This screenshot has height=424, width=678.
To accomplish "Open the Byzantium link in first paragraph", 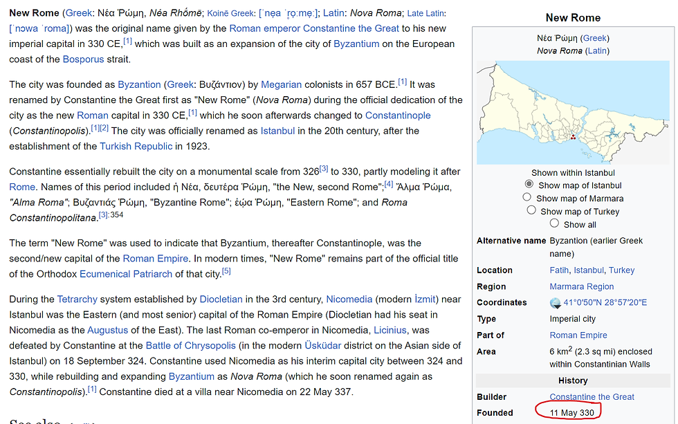I will pyautogui.click(x=356, y=44).
